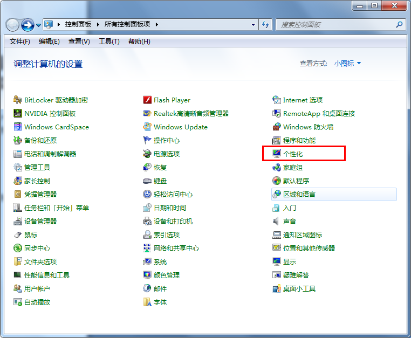Open the 桌面小工具 icon

click(277, 288)
